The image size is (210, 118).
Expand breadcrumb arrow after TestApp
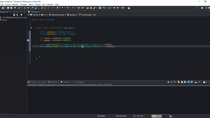click(77, 15)
